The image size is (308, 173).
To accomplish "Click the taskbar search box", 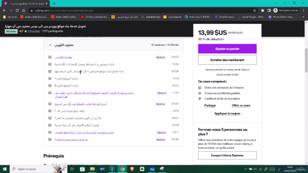I will pos(38,169).
